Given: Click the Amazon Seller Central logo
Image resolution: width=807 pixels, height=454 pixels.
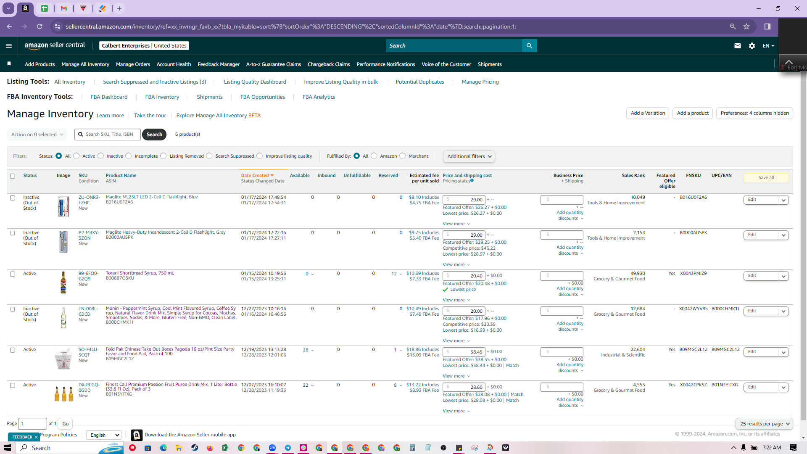Looking at the screenshot, I should click(x=55, y=45).
